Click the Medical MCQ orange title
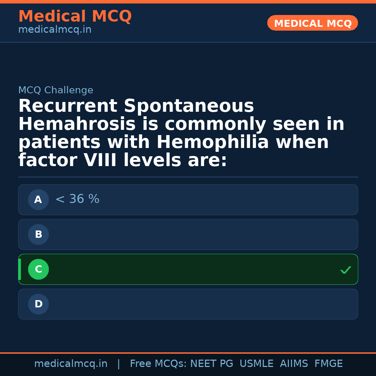Screen dimensions: 376x376 pyautogui.click(x=75, y=16)
